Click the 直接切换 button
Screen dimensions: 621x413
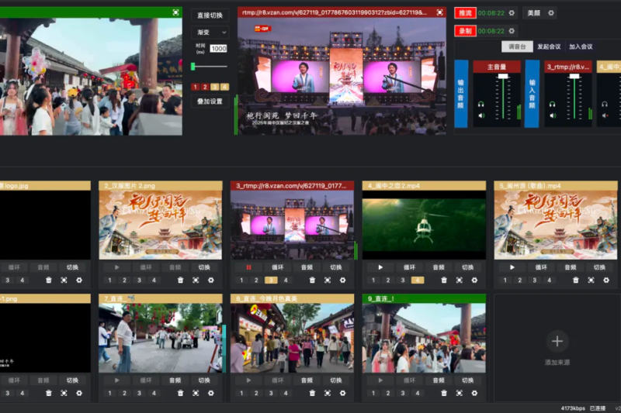210,15
